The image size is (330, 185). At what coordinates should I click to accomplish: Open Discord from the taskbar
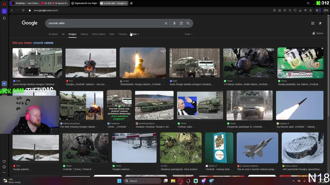click(203, 181)
